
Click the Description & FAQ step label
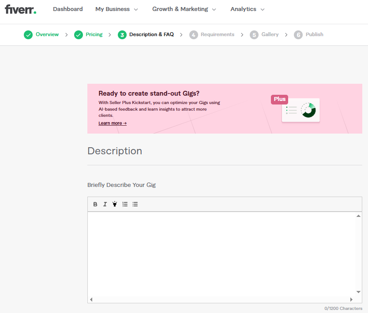point(151,34)
